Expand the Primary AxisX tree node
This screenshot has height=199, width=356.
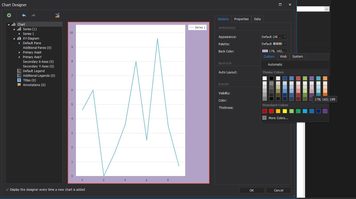19,52
